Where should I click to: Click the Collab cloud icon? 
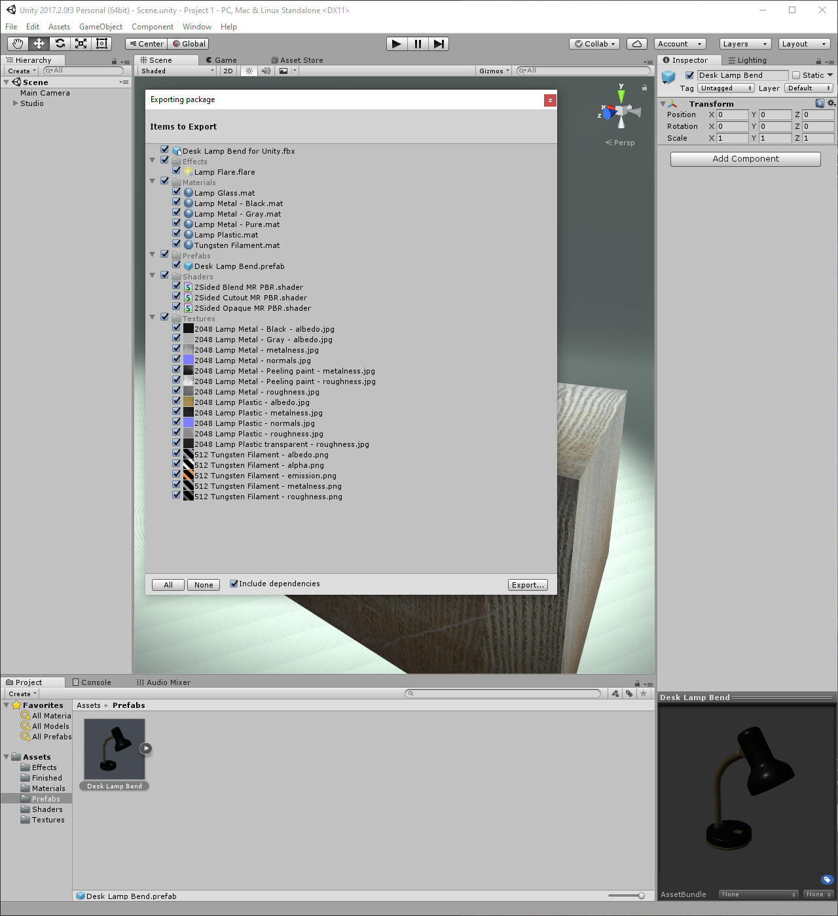636,43
